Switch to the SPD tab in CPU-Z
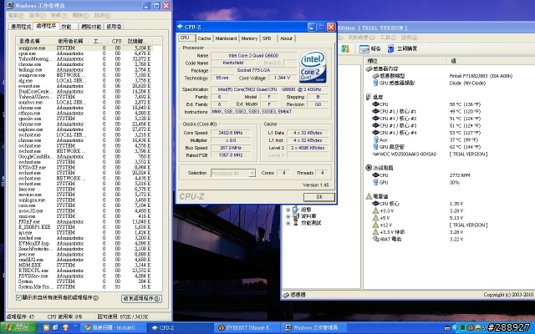The image size is (535, 334). (267, 38)
